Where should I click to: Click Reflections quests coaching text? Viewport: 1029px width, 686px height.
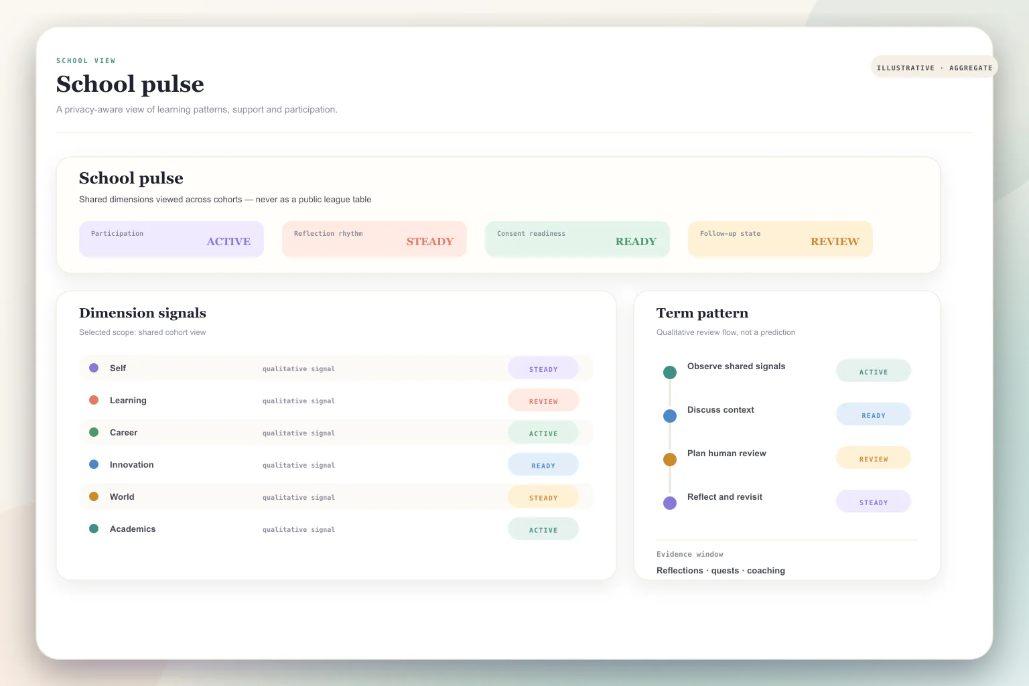click(721, 570)
